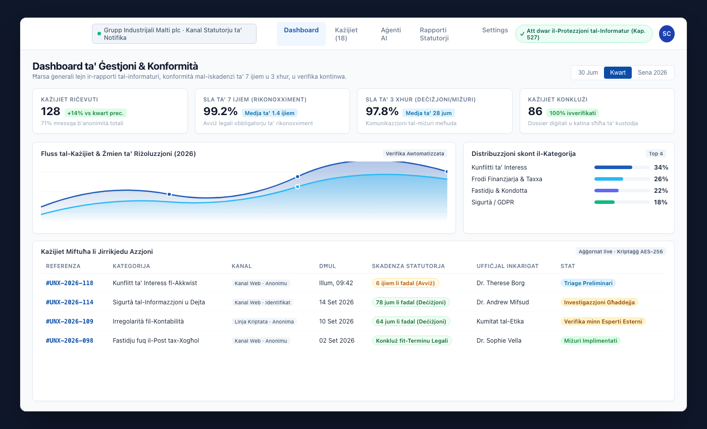Click the Triage Preliminari status badge
This screenshot has width=707, height=429.
pyautogui.click(x=588, y=283)
